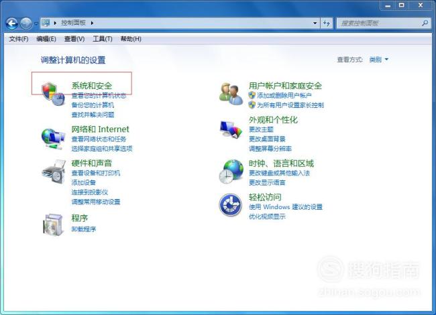Click the Back arrow button
Screen dimensions: 436x315
click(x=11, y=23)
